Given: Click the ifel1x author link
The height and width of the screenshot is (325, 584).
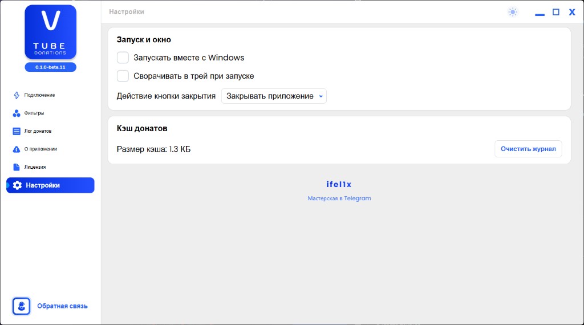Looking at the screenshot, I should [x=339, y=184].
